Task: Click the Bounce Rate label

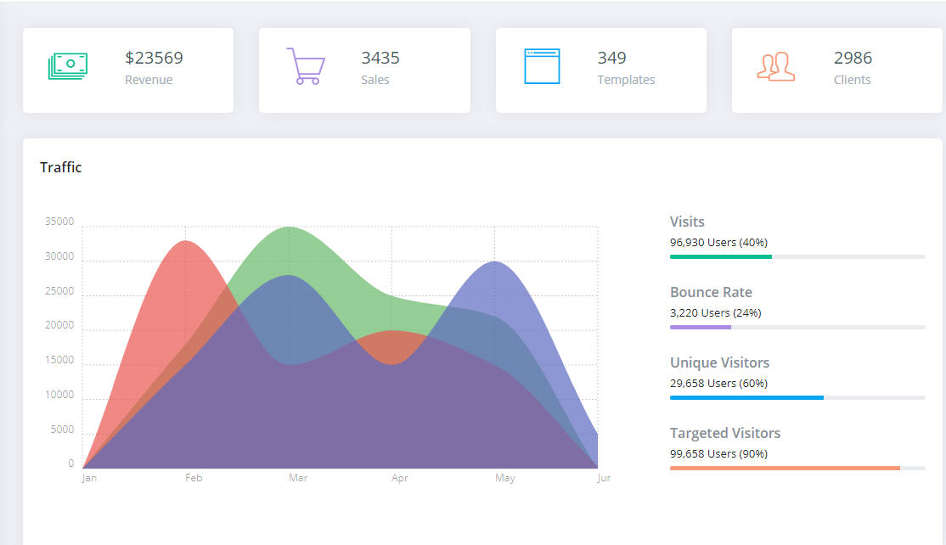Action: pyautogui.click(x=712, y=292)
